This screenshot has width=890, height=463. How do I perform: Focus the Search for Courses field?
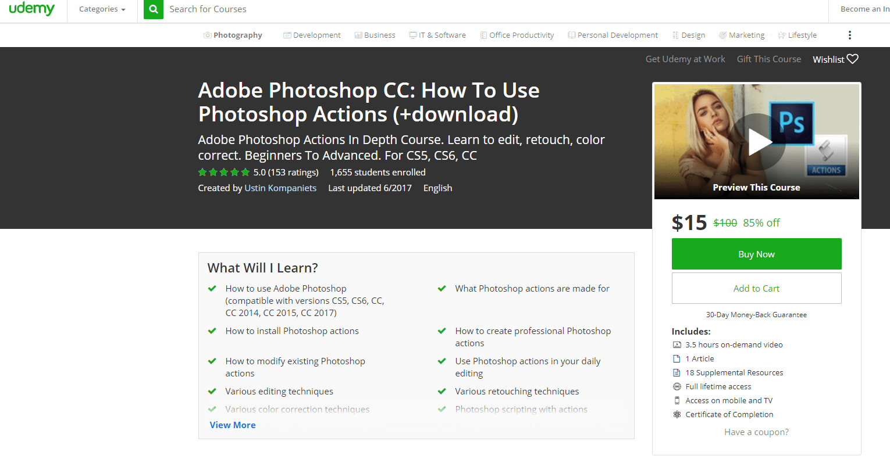(x=494, y=9)
